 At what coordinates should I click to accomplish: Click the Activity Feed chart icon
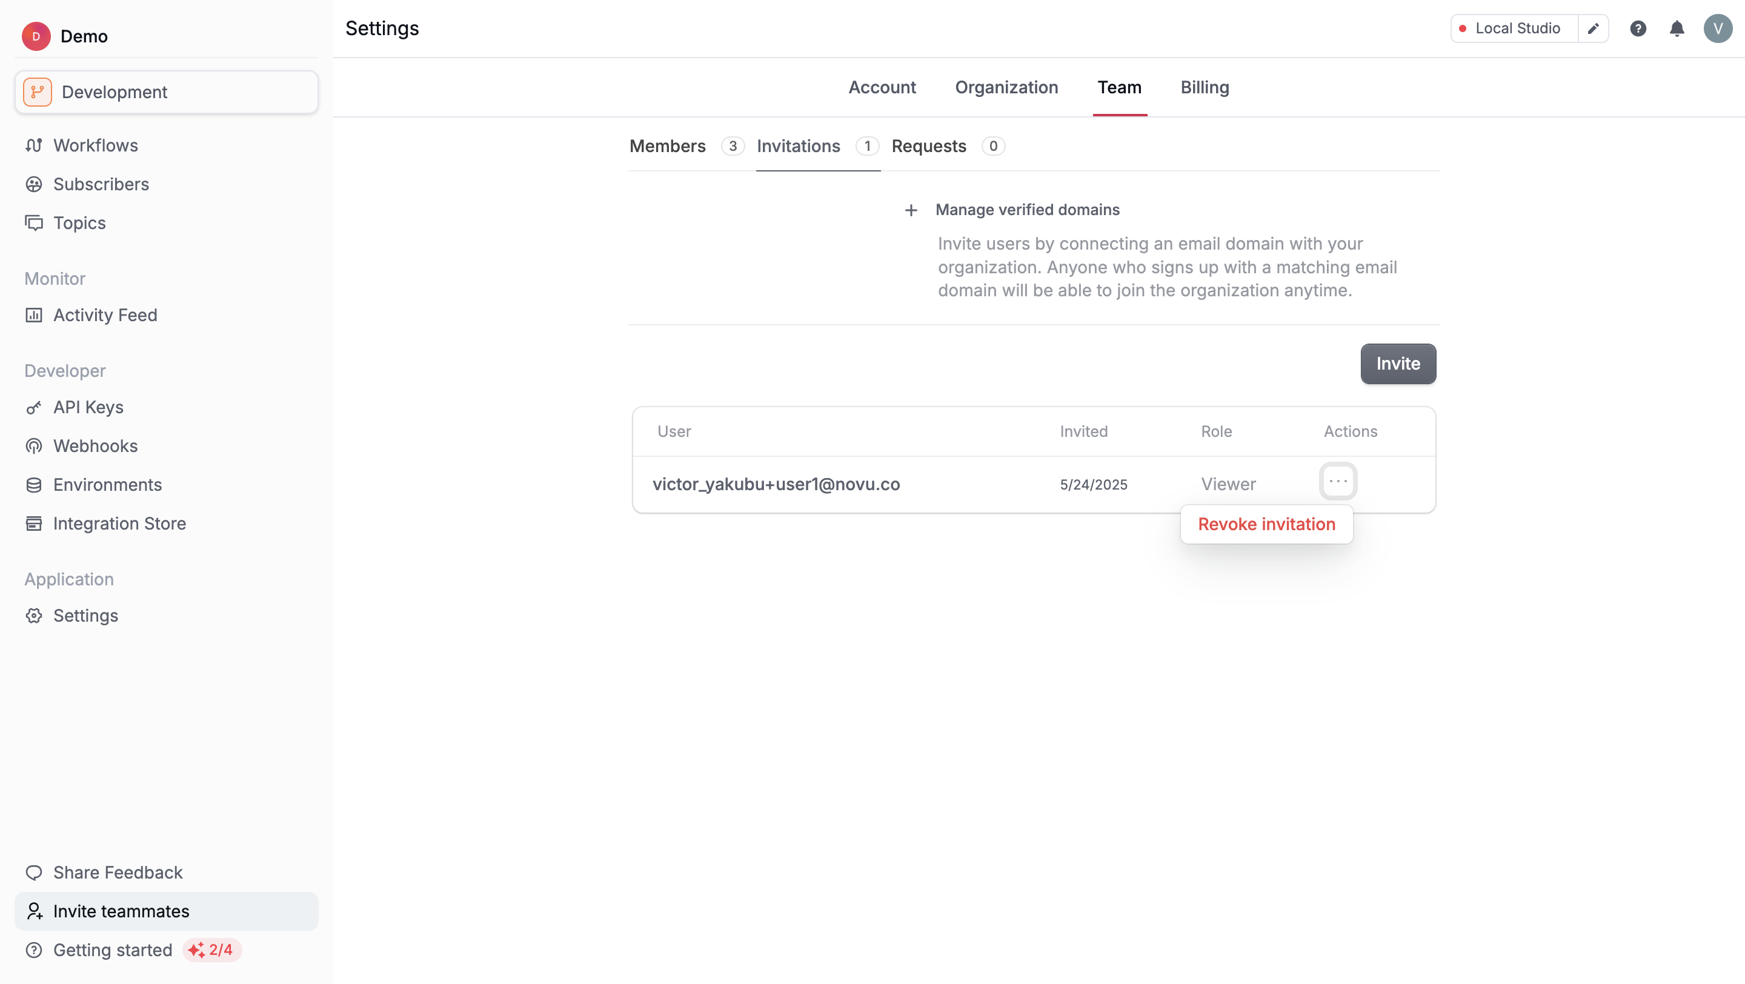[x=34, y=315]
